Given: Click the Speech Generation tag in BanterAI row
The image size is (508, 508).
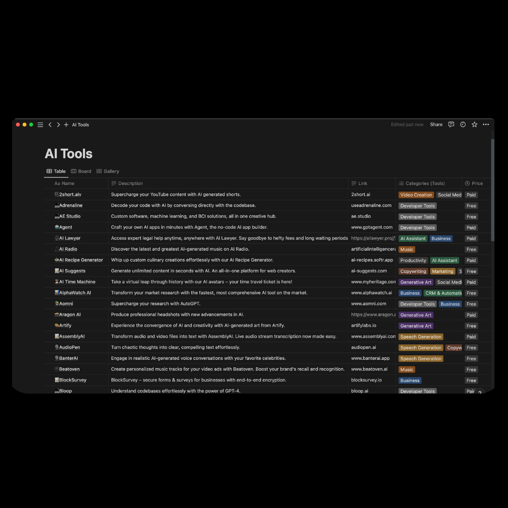Looking at the screenshot, I should (421, 358).
